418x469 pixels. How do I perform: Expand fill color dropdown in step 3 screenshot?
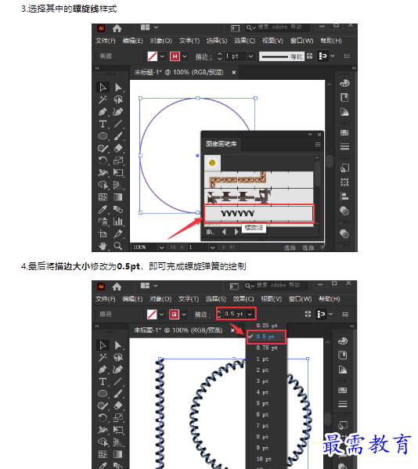162,56
